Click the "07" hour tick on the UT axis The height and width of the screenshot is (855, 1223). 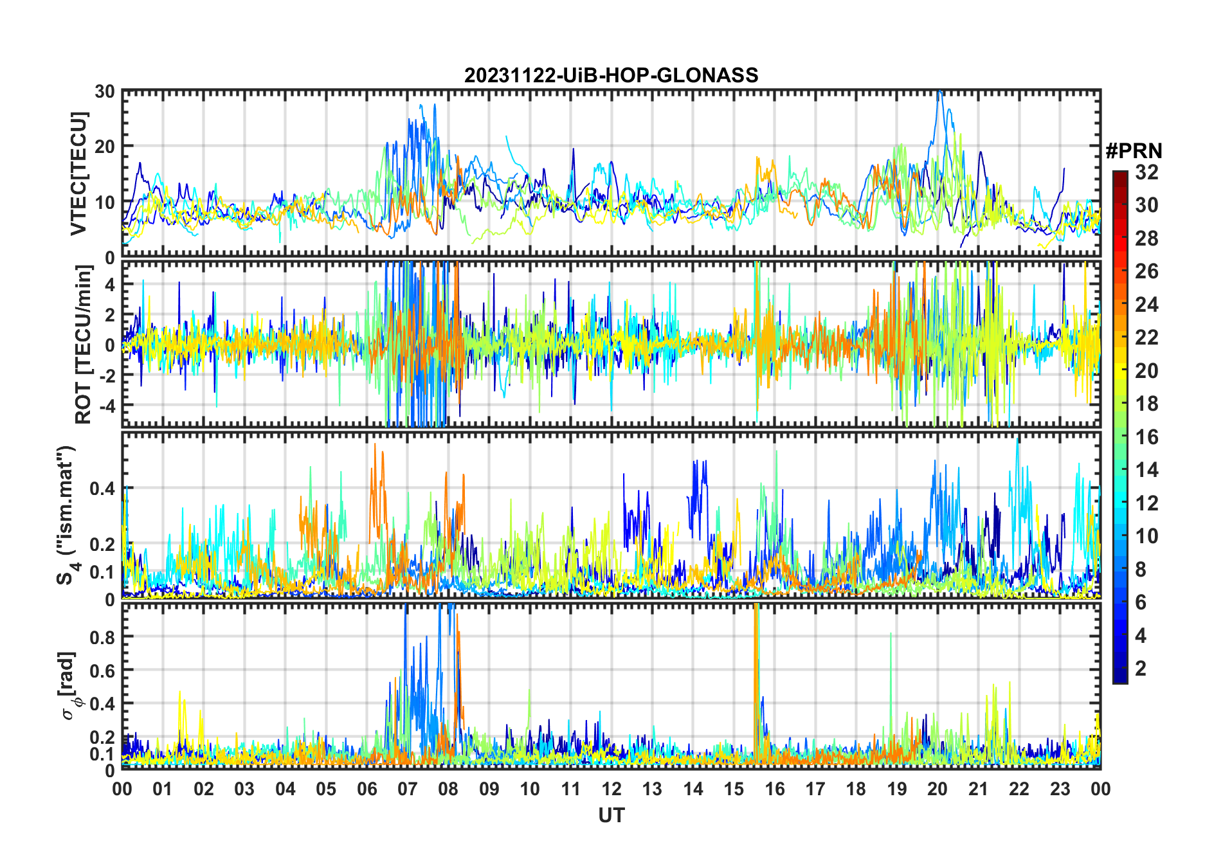[408, 789]
